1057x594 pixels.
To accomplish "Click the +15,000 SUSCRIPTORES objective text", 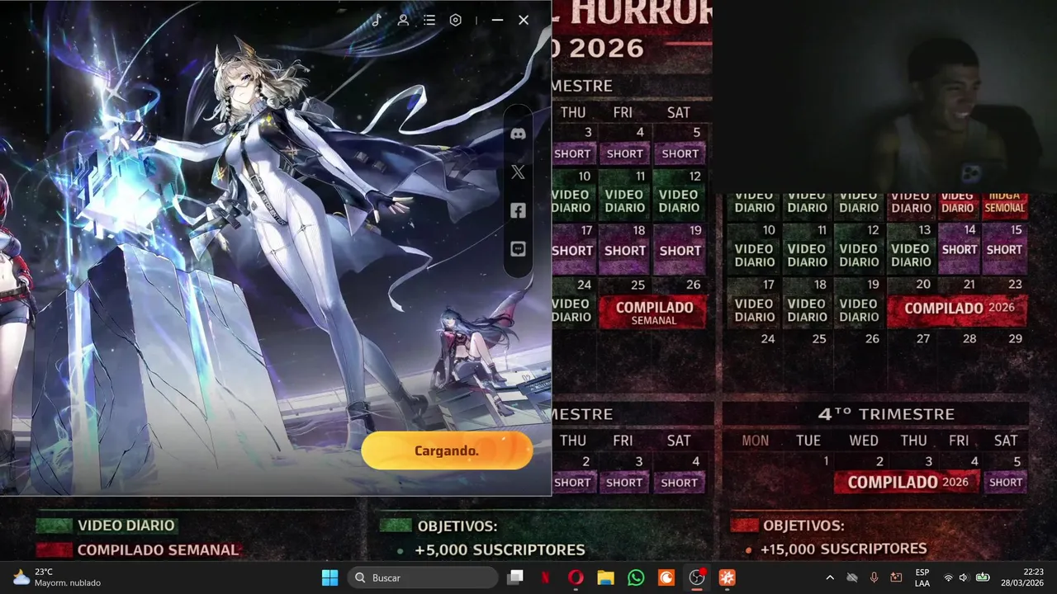I will (x=843, y=549).
